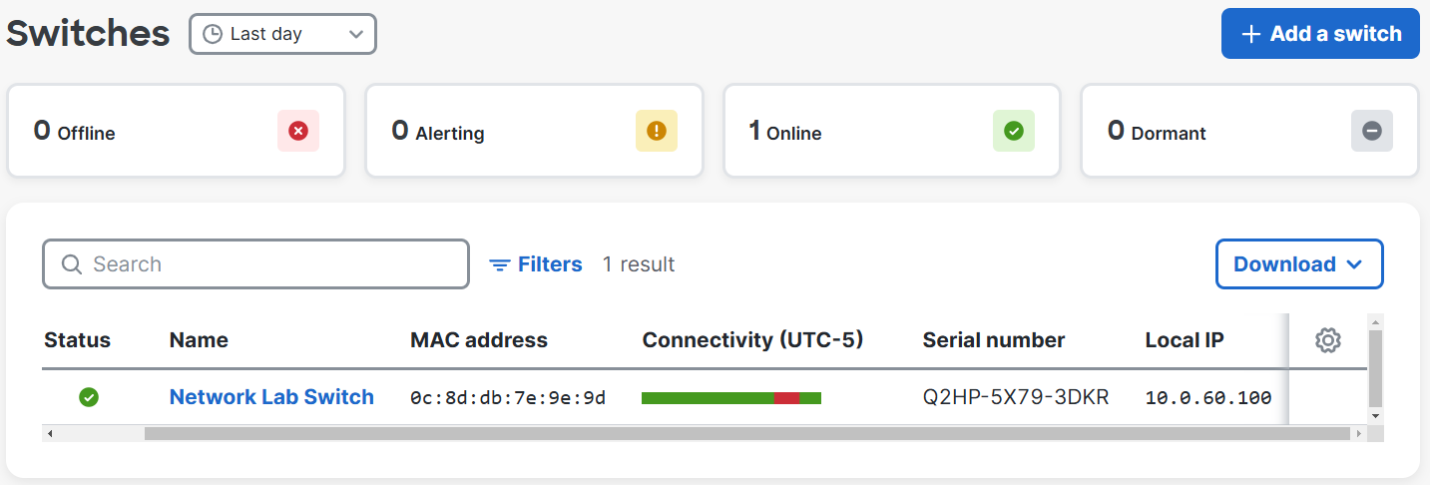1430x485 pixels.
Task: Click the Filters funnel icon
Action: 499,264
